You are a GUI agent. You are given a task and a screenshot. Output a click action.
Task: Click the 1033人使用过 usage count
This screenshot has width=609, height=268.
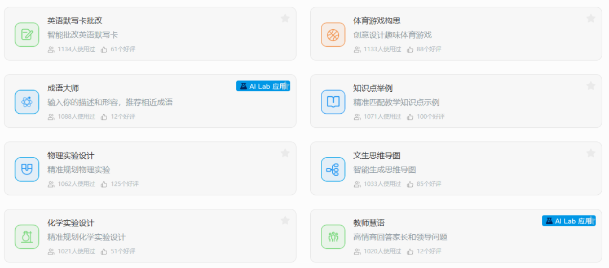382,184
